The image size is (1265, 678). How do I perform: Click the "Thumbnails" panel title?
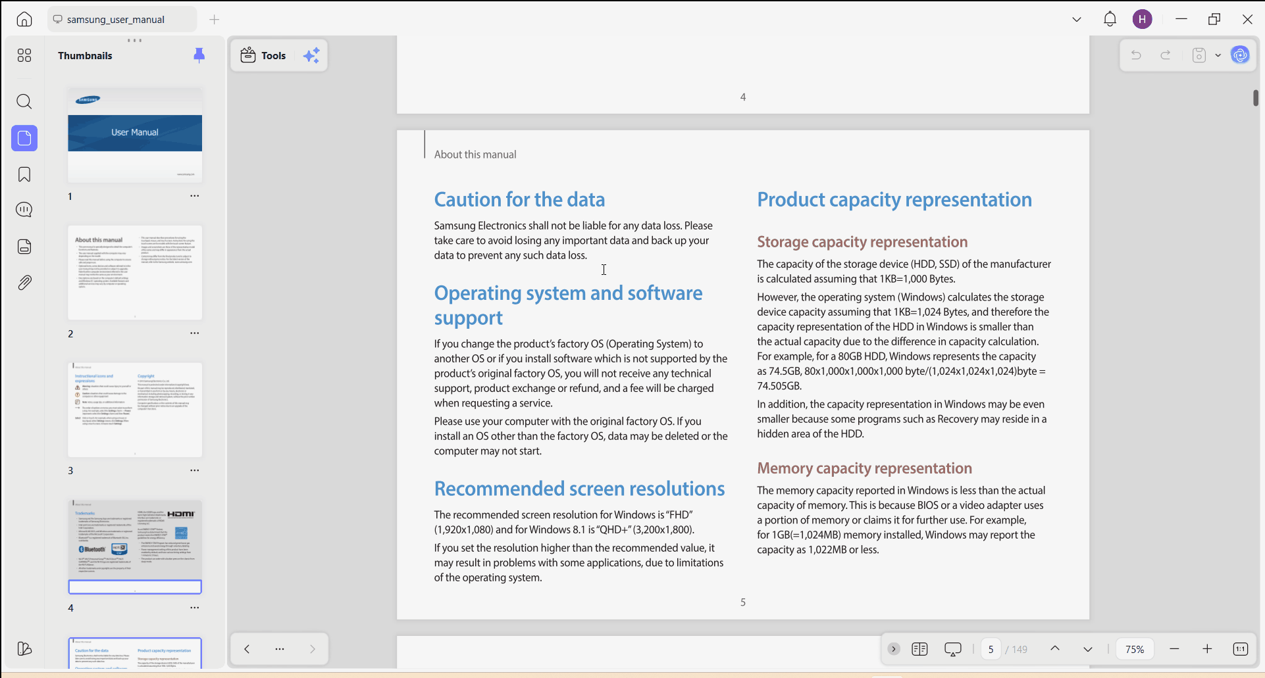[85, 55]
